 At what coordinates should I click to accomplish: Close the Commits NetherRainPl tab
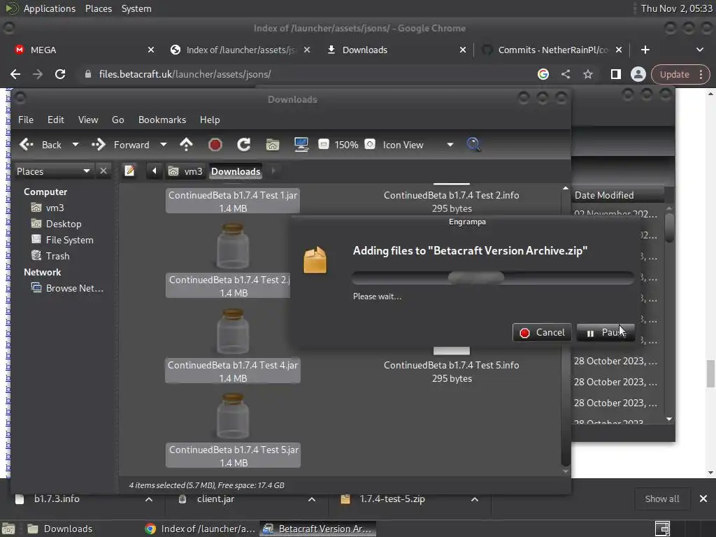[x=619, y=50]
